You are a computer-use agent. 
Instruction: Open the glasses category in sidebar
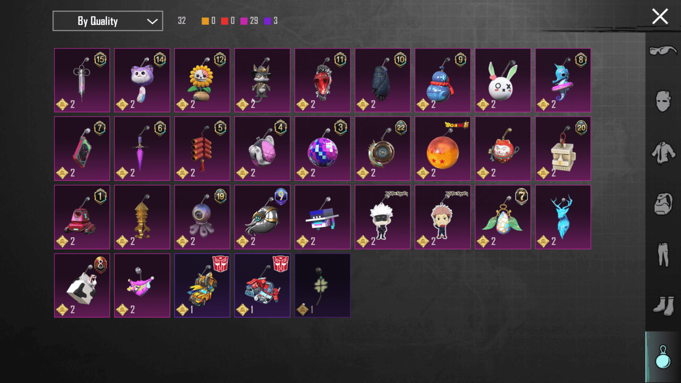click(663, 51)
